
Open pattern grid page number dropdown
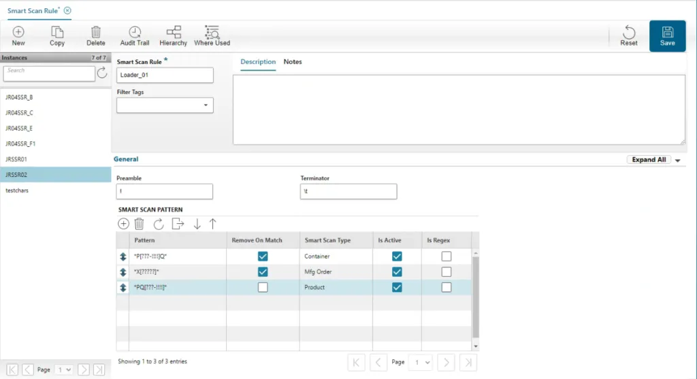[421, 363]
